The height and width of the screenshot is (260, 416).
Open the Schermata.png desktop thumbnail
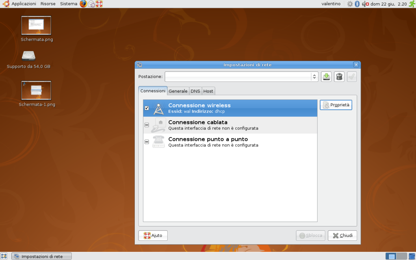pyautogui.click(x=36, y=26)
